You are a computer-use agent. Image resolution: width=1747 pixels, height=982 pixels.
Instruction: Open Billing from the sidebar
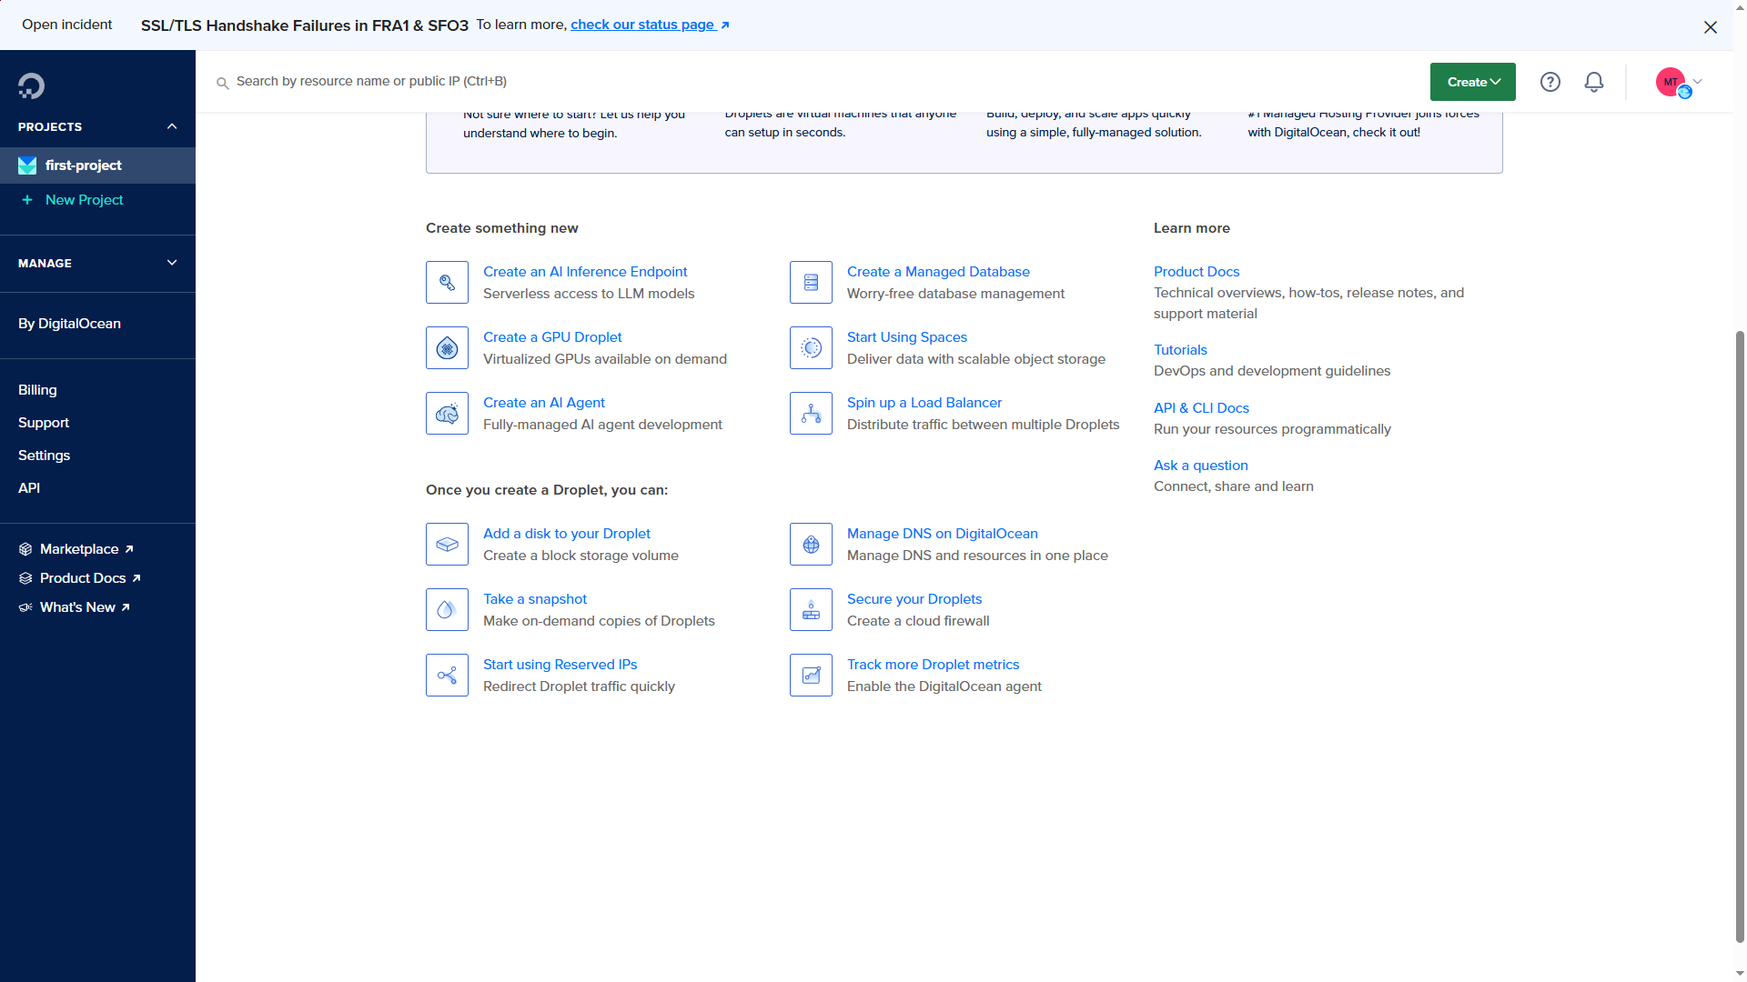[x=37, y=390]
